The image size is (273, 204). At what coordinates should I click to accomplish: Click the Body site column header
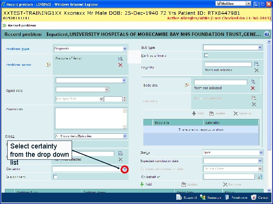click(x=178, y=123)
